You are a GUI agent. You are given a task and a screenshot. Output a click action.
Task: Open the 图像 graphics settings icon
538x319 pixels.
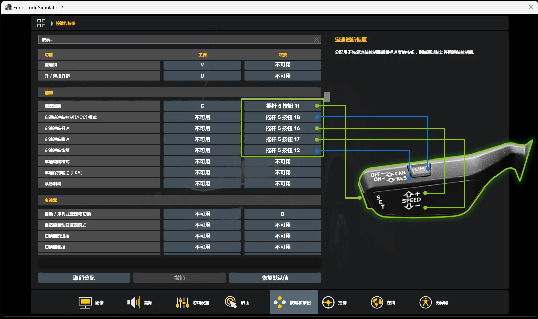coord(85,303)
